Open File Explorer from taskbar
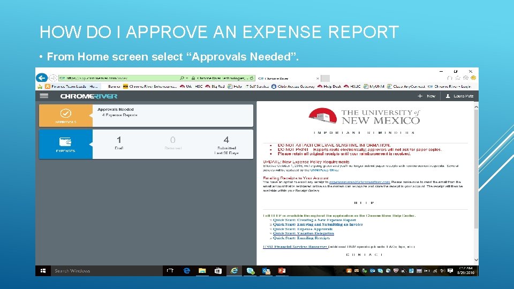The width and height of the screenshot is (514, 289). 202,271
